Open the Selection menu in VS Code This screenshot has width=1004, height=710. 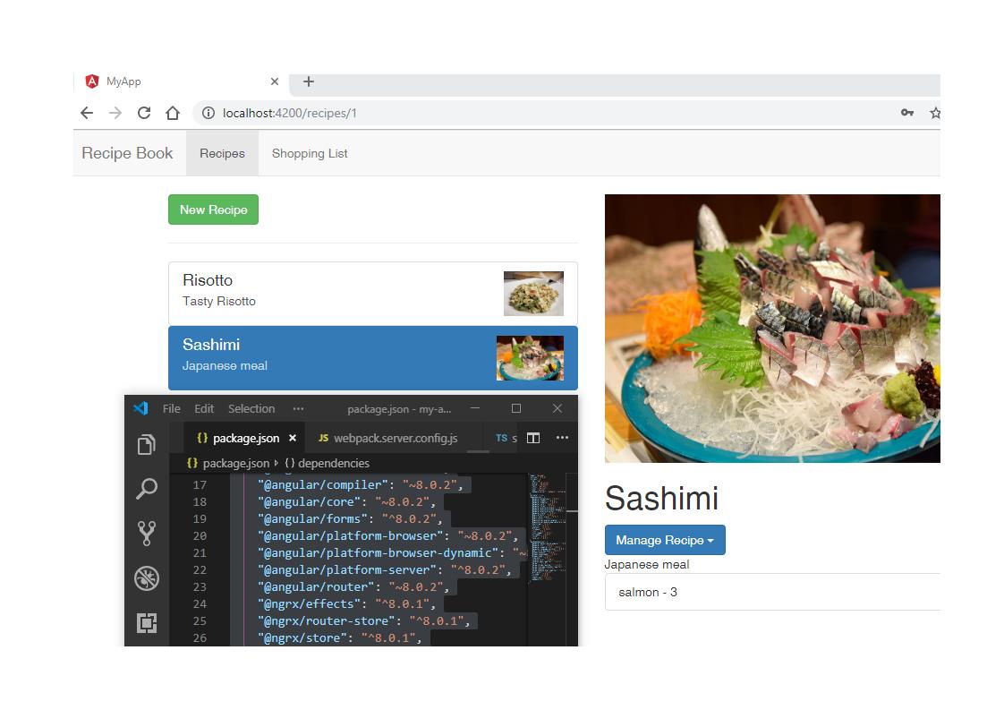[x=251, y=409]
